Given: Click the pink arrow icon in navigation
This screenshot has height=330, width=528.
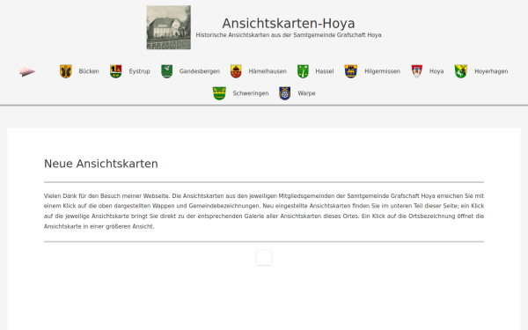Looking at the screenshot, I should tap(27, 71).
